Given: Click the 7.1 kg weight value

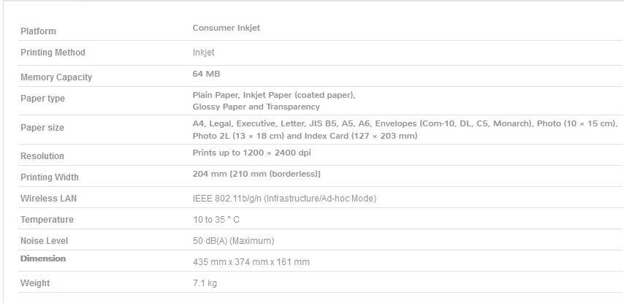Looking at the screenshot, I should pos(205,283).
